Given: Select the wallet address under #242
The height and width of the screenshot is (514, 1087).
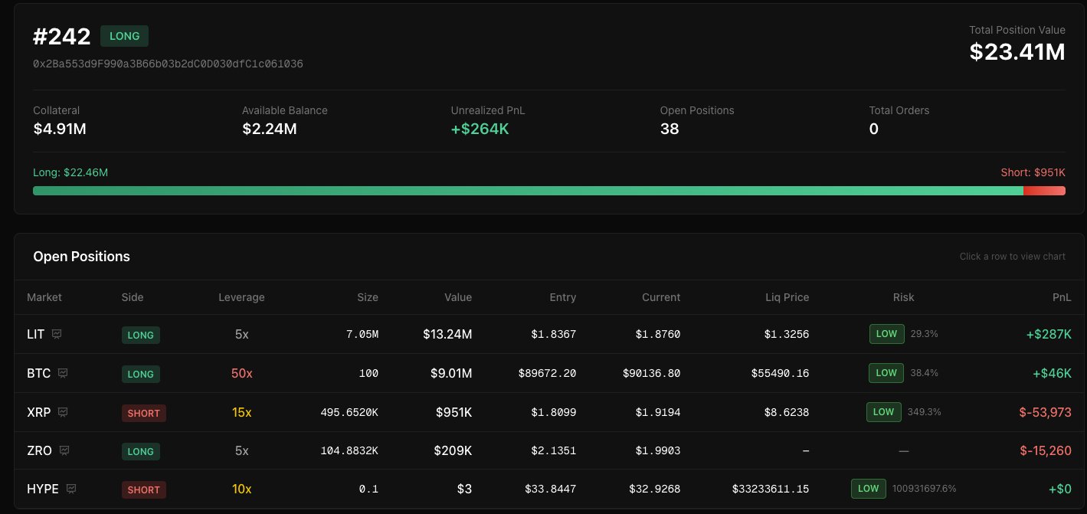Looking at the screenshot, I should tap(168, 64).
